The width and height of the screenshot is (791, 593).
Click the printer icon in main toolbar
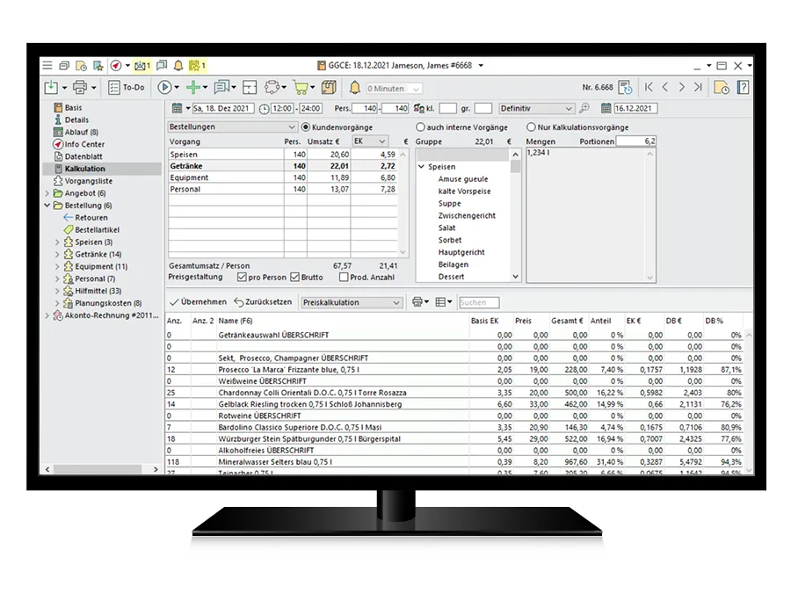(80, 88)
